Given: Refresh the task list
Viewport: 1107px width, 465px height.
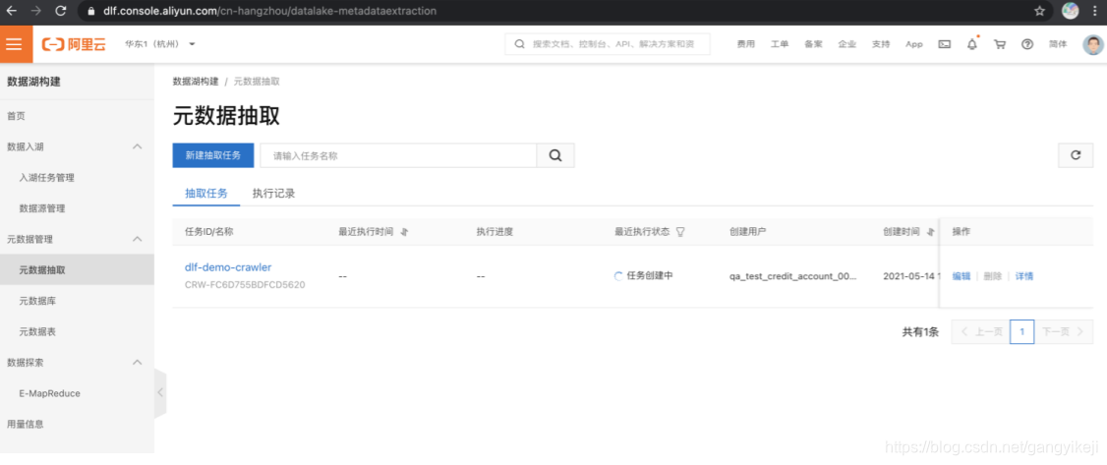Looking at the screenshot, I should tap(1076, 155).
